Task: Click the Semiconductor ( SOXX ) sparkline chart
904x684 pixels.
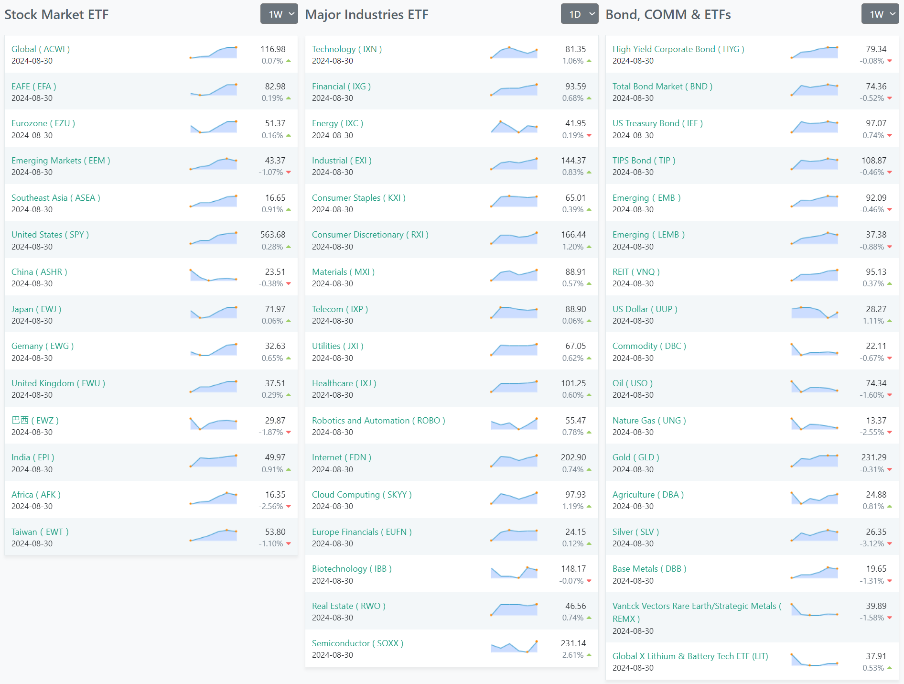Action: tap(514, 647)
